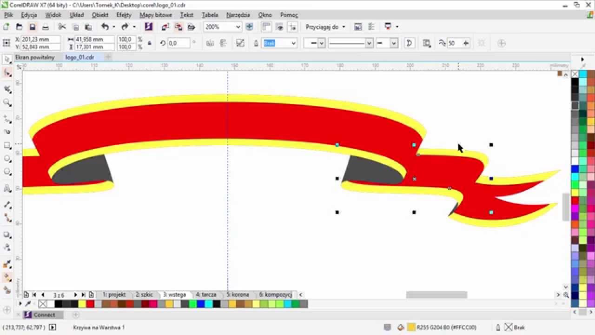Image resolution: width=595 pixels, height=335 pixels.
Task: Open application launcher dropdown arrow
Action: coord(397,27)
